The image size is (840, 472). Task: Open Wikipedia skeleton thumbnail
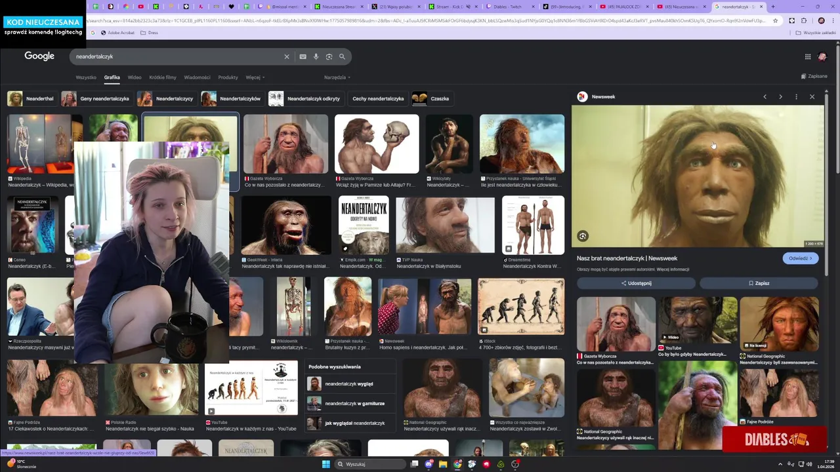(x=45, y=144)
